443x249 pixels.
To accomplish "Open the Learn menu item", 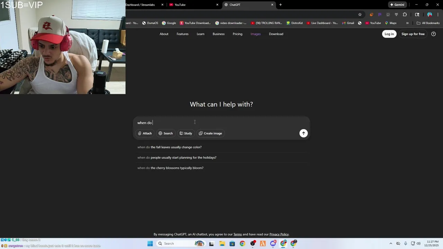I will pos(201,34).
